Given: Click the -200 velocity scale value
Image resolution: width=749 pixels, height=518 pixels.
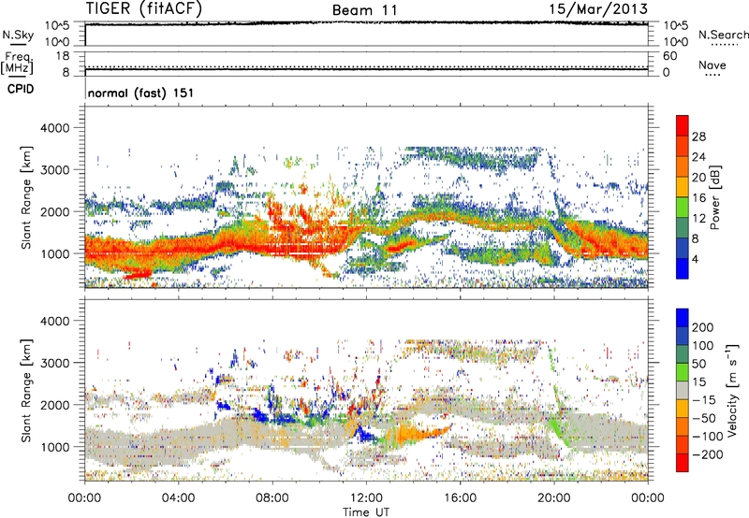Looking at the screenshot, I should [x=707, y=454].
